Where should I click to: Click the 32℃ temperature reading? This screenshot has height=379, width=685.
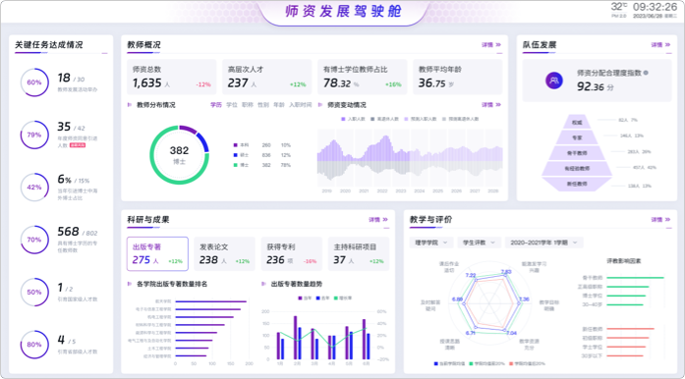click(x=619, y=6)
